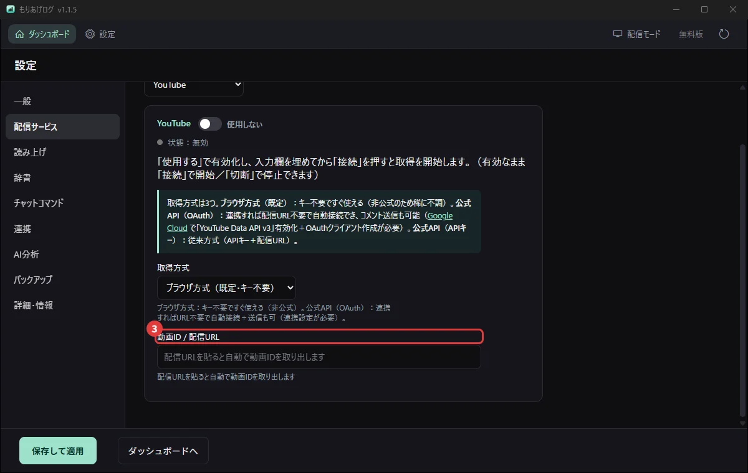This screenshot has height=473, width=748.
Task: Select 一般 in the settings sidebar
Action: 62,101
